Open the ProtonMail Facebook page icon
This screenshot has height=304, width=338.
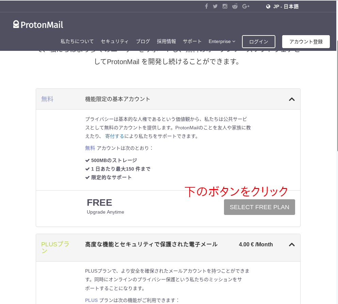coord(206,6)
